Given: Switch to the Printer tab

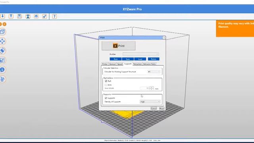Looking at the screenshot, I should [x=105, y=64].
